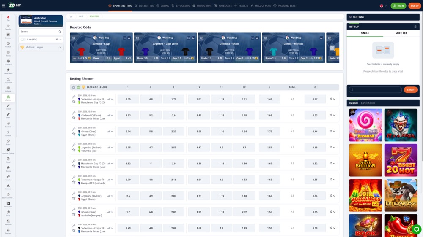Open statistics icon on Australia – Egypt card
423x237 pixels.
(129, 38)
